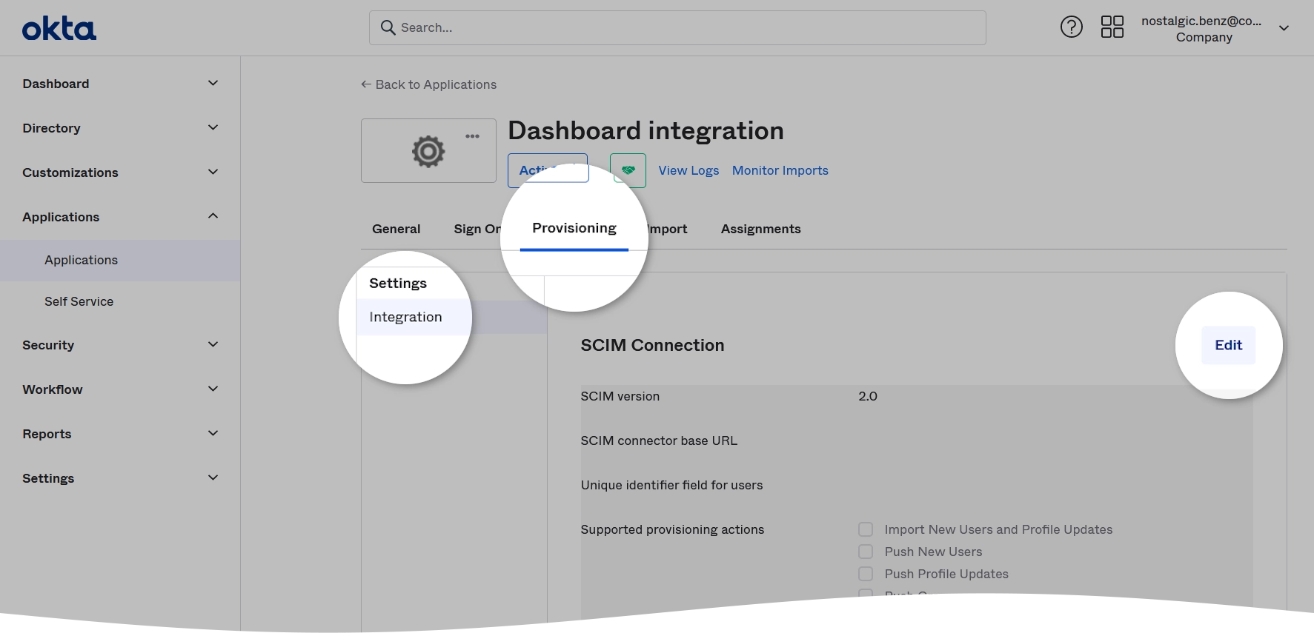Click Supported provisioning actions label
Screen dimensions: 1314x633
coord(672,529)
